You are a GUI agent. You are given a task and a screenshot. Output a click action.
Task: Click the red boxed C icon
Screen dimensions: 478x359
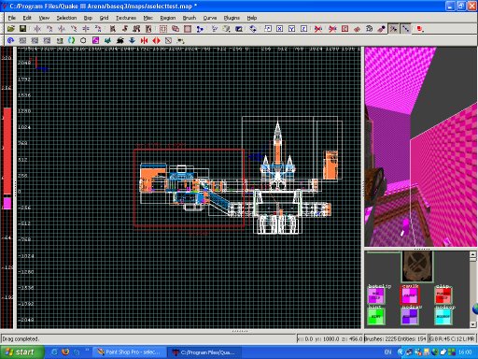[x=344, y=29]
